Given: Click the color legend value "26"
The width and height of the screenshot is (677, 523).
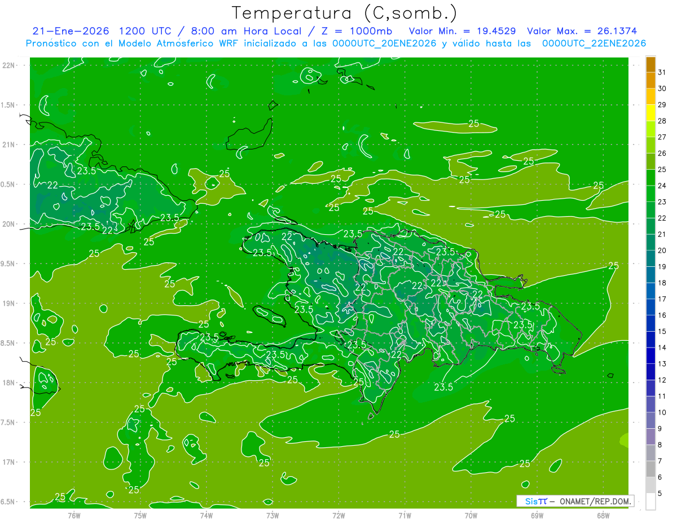Looking at the screenshot, I should pyautogui.click(x=662, y=153).
